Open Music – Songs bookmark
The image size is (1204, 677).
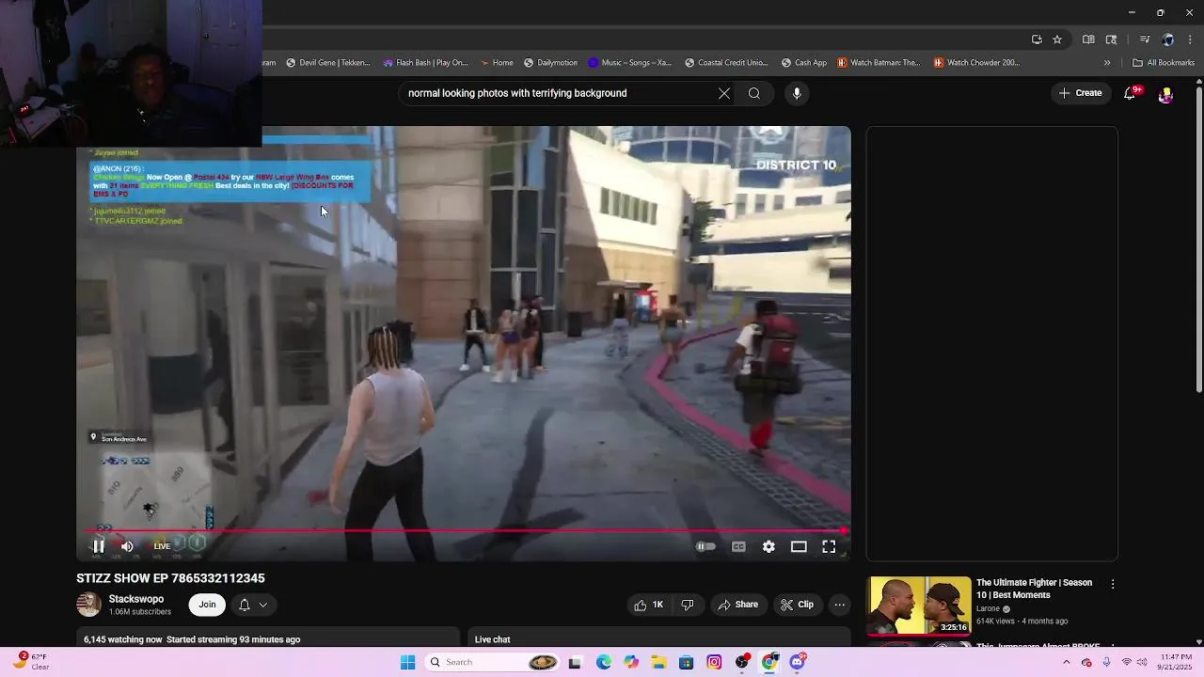click(630, 63)
